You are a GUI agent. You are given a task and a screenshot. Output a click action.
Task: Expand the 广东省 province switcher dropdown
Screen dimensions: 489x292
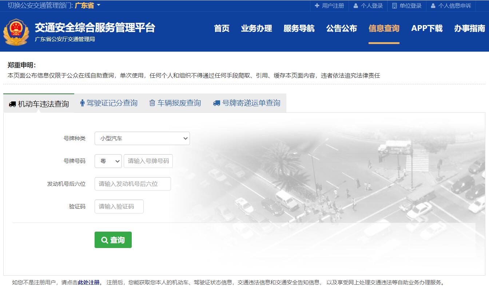(x=87, y=5)
